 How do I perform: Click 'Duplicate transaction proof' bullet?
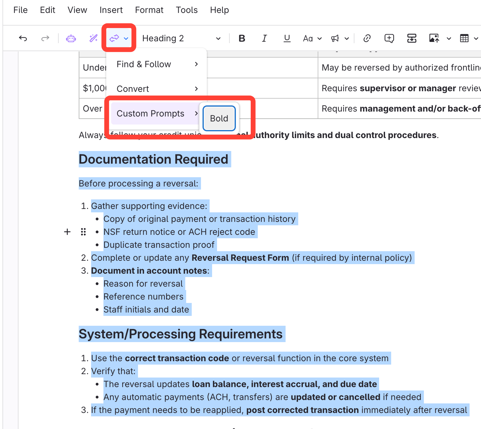(x=159, y=245)
